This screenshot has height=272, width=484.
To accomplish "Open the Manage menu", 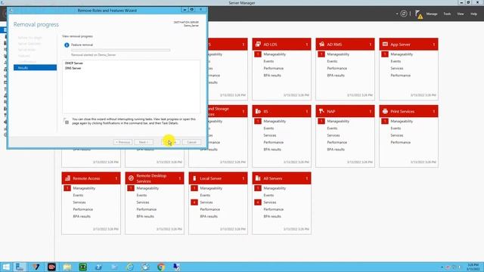I will [x=432, y=14].
